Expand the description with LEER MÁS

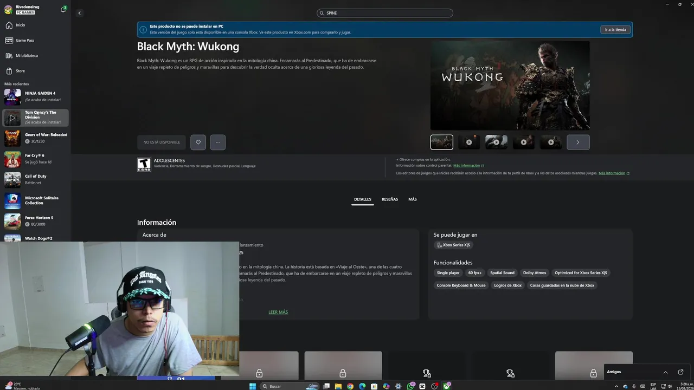pos(278,312)
